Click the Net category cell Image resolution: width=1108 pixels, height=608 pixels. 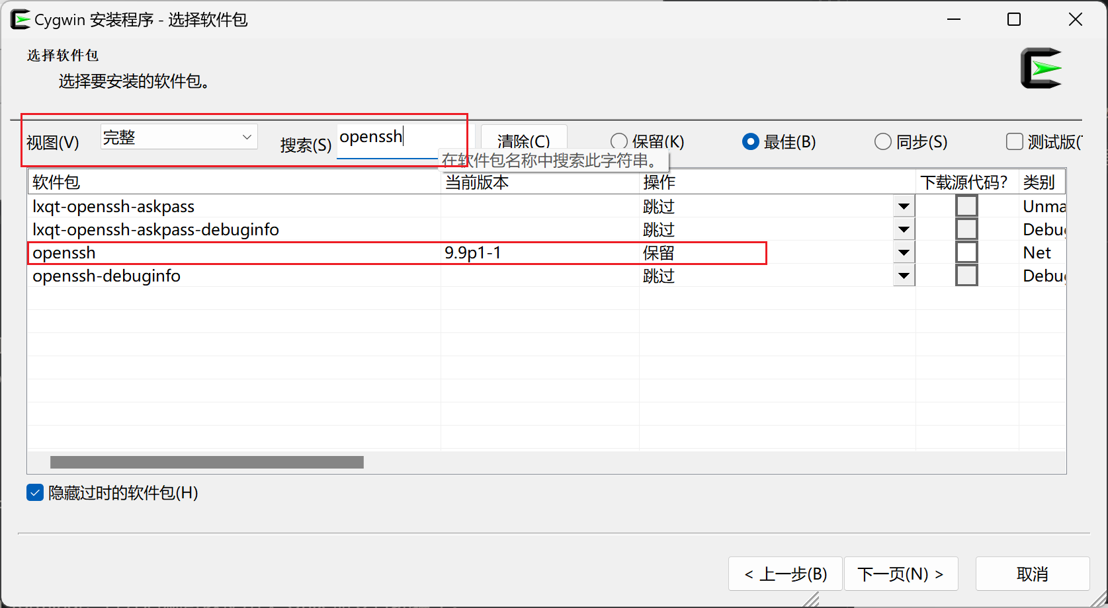[x=1037, y=252]
